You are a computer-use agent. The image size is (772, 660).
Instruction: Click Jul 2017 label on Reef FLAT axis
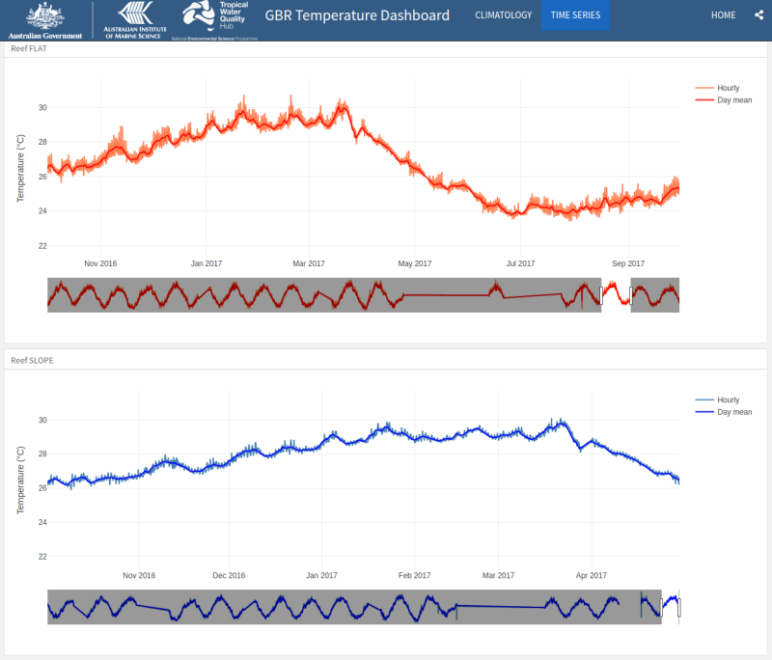[x=520, y=263]
